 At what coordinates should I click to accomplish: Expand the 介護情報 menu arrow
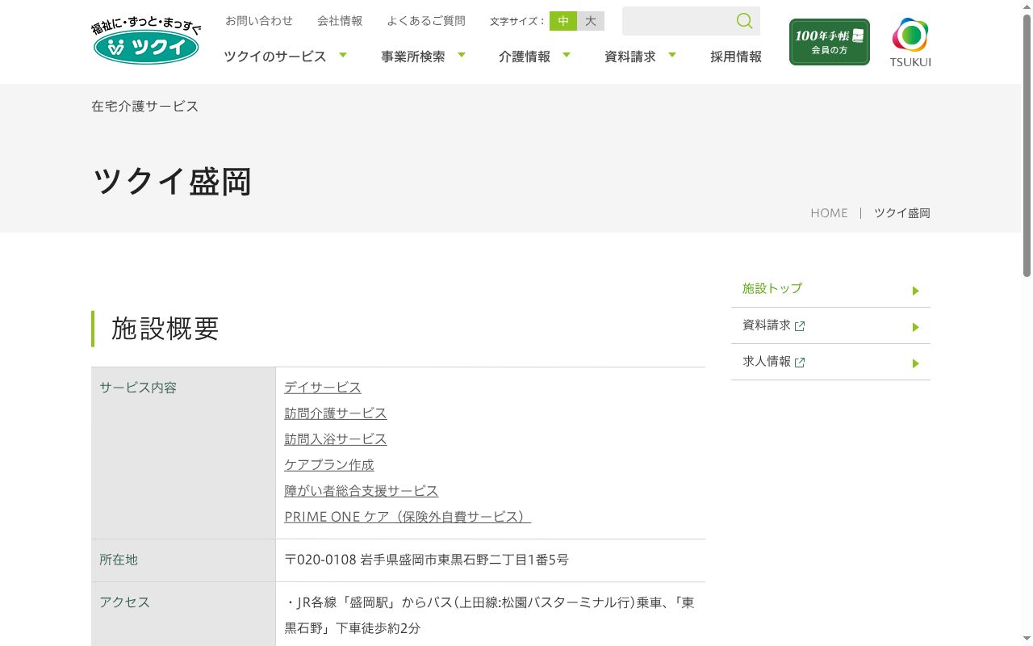567,55
